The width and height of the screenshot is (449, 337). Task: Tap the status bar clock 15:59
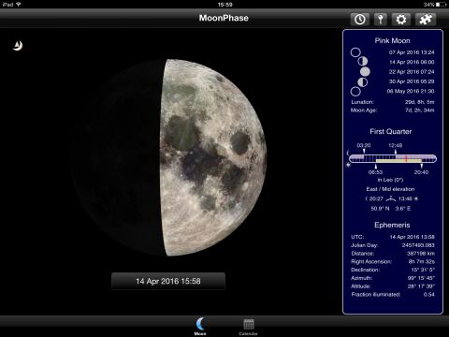click(x=224, y=5)
